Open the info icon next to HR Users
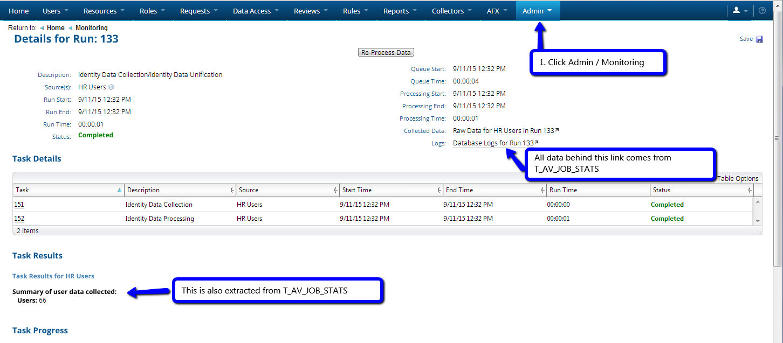 (x=111, y=87)
